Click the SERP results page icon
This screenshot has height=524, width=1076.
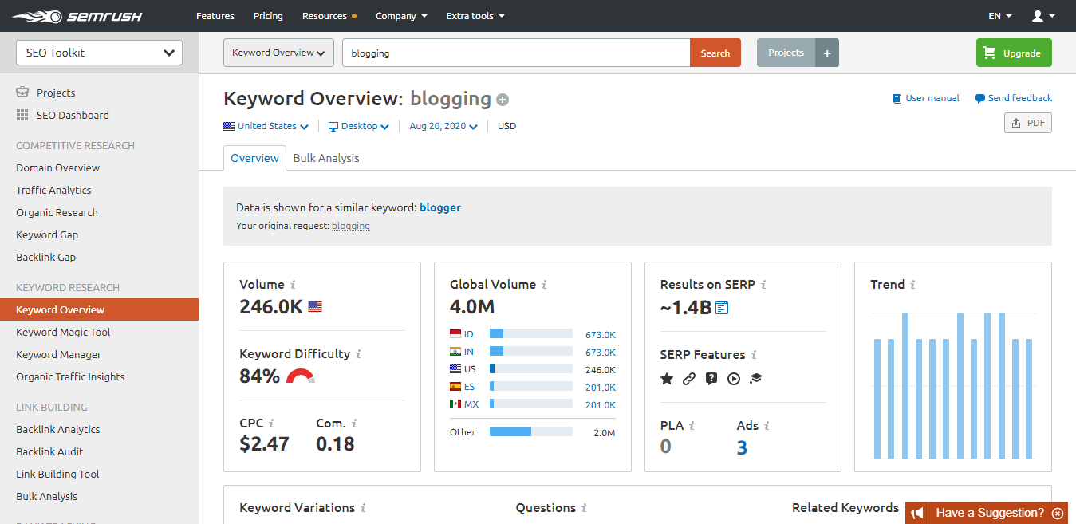point(722,308)
